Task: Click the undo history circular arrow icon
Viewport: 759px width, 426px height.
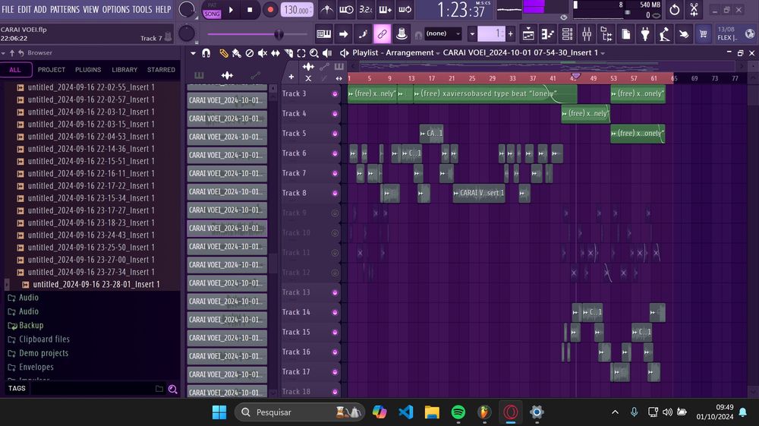Action: pyautogui.click(x=674, y=10)
